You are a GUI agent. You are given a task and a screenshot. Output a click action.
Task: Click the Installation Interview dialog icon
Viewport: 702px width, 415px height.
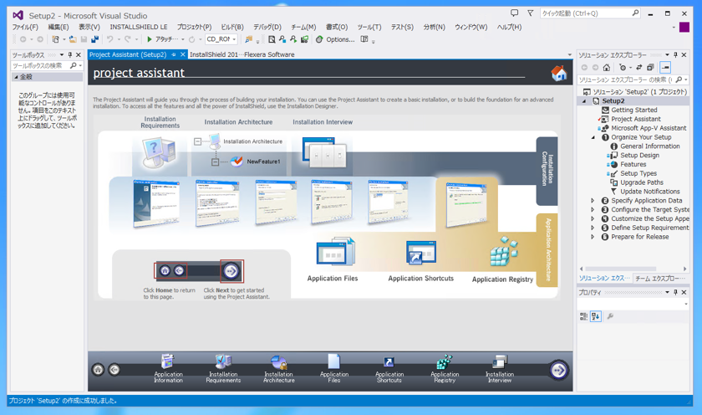[324, 152]
